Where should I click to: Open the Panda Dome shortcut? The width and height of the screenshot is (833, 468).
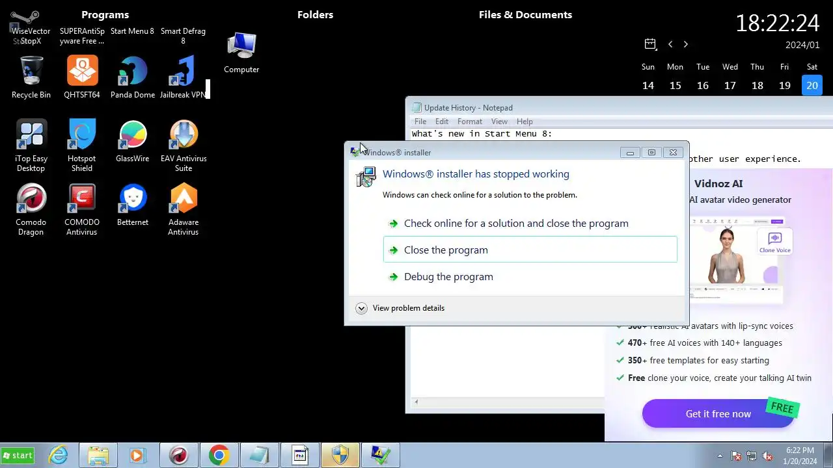pyautogui.click(x=133, y=77)
